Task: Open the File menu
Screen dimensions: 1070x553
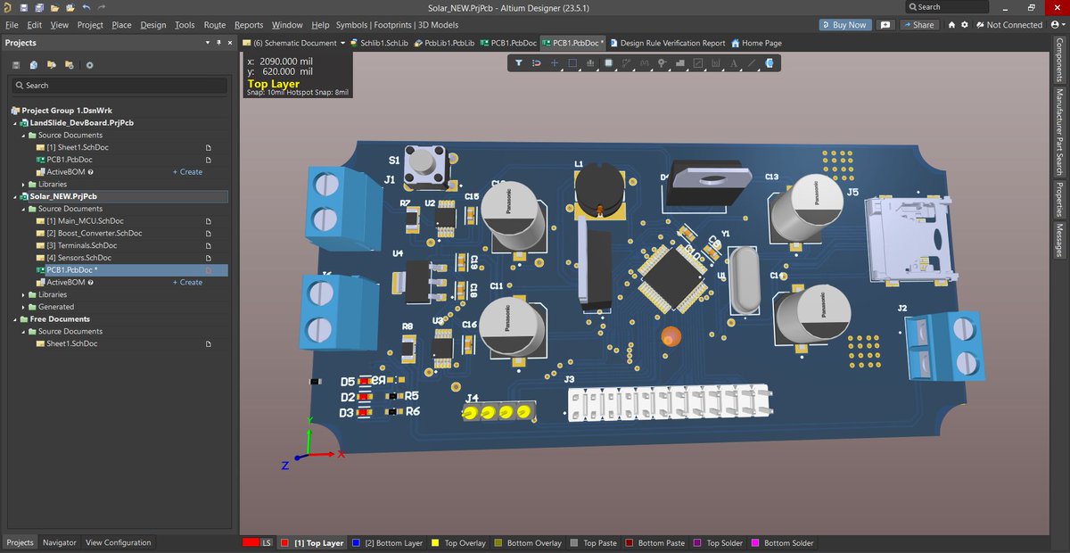Action: tap(12, 25)
